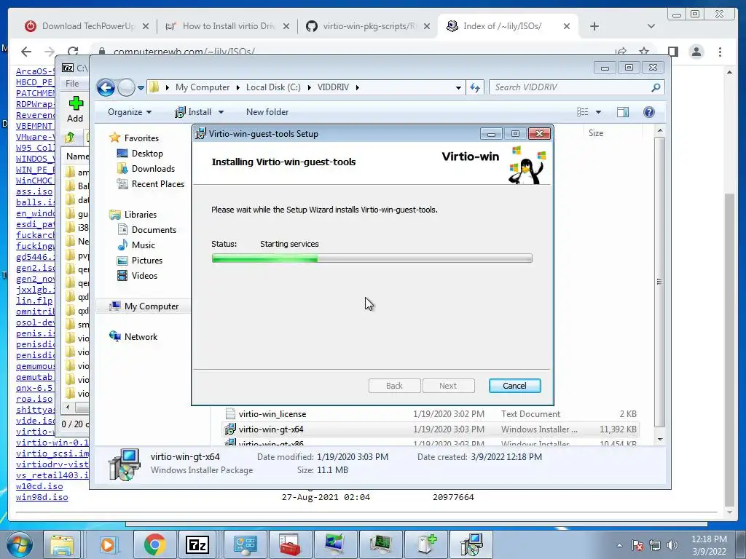Open the red toolbox taskbar icon
The height and width of the screenshot is (559, 746).
[x=290, y=544]
